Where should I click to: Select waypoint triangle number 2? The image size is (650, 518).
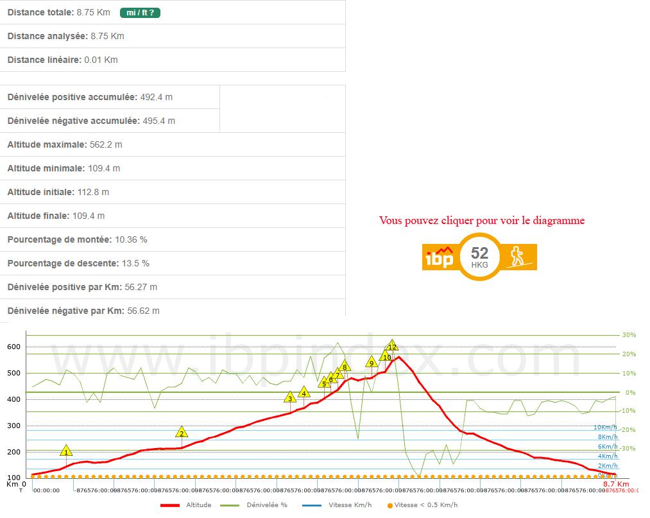pos(182,433)
